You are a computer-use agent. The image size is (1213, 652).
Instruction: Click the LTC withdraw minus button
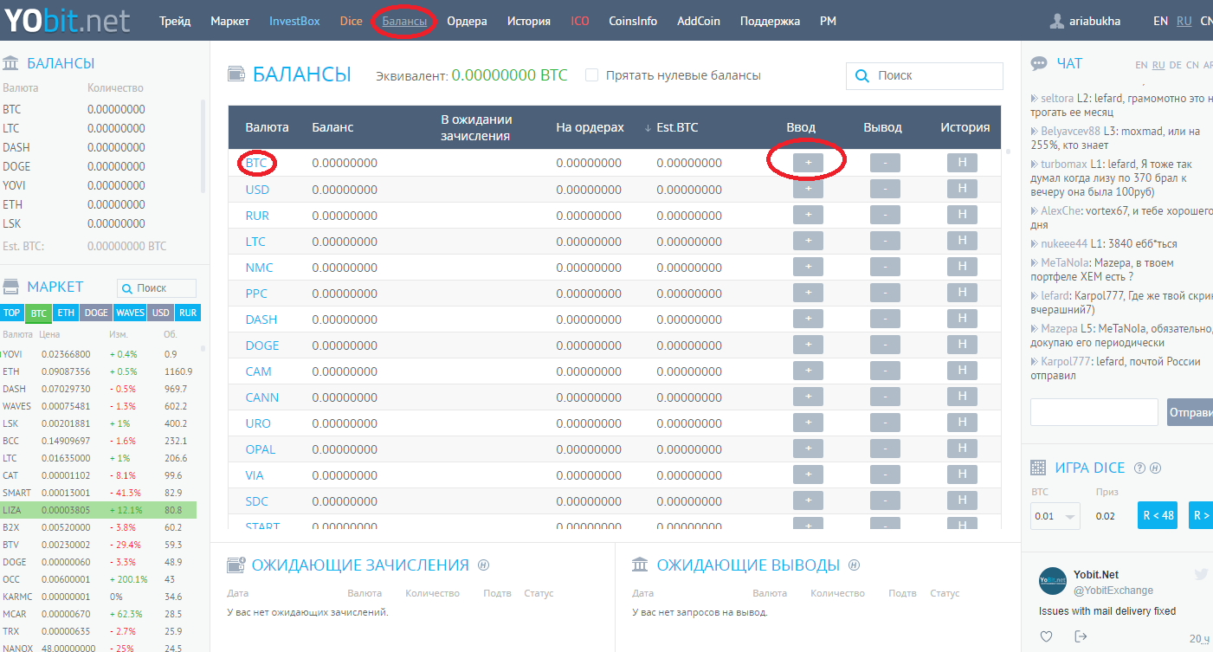885,241
